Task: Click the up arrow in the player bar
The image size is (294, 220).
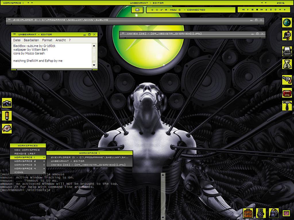Action: pos(280,10)
